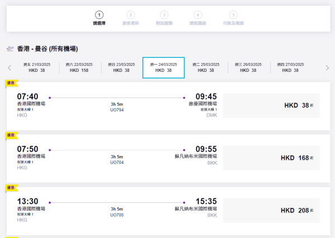Click 旅客資料 step label
The image size is (335, 238).
[131, 23]
